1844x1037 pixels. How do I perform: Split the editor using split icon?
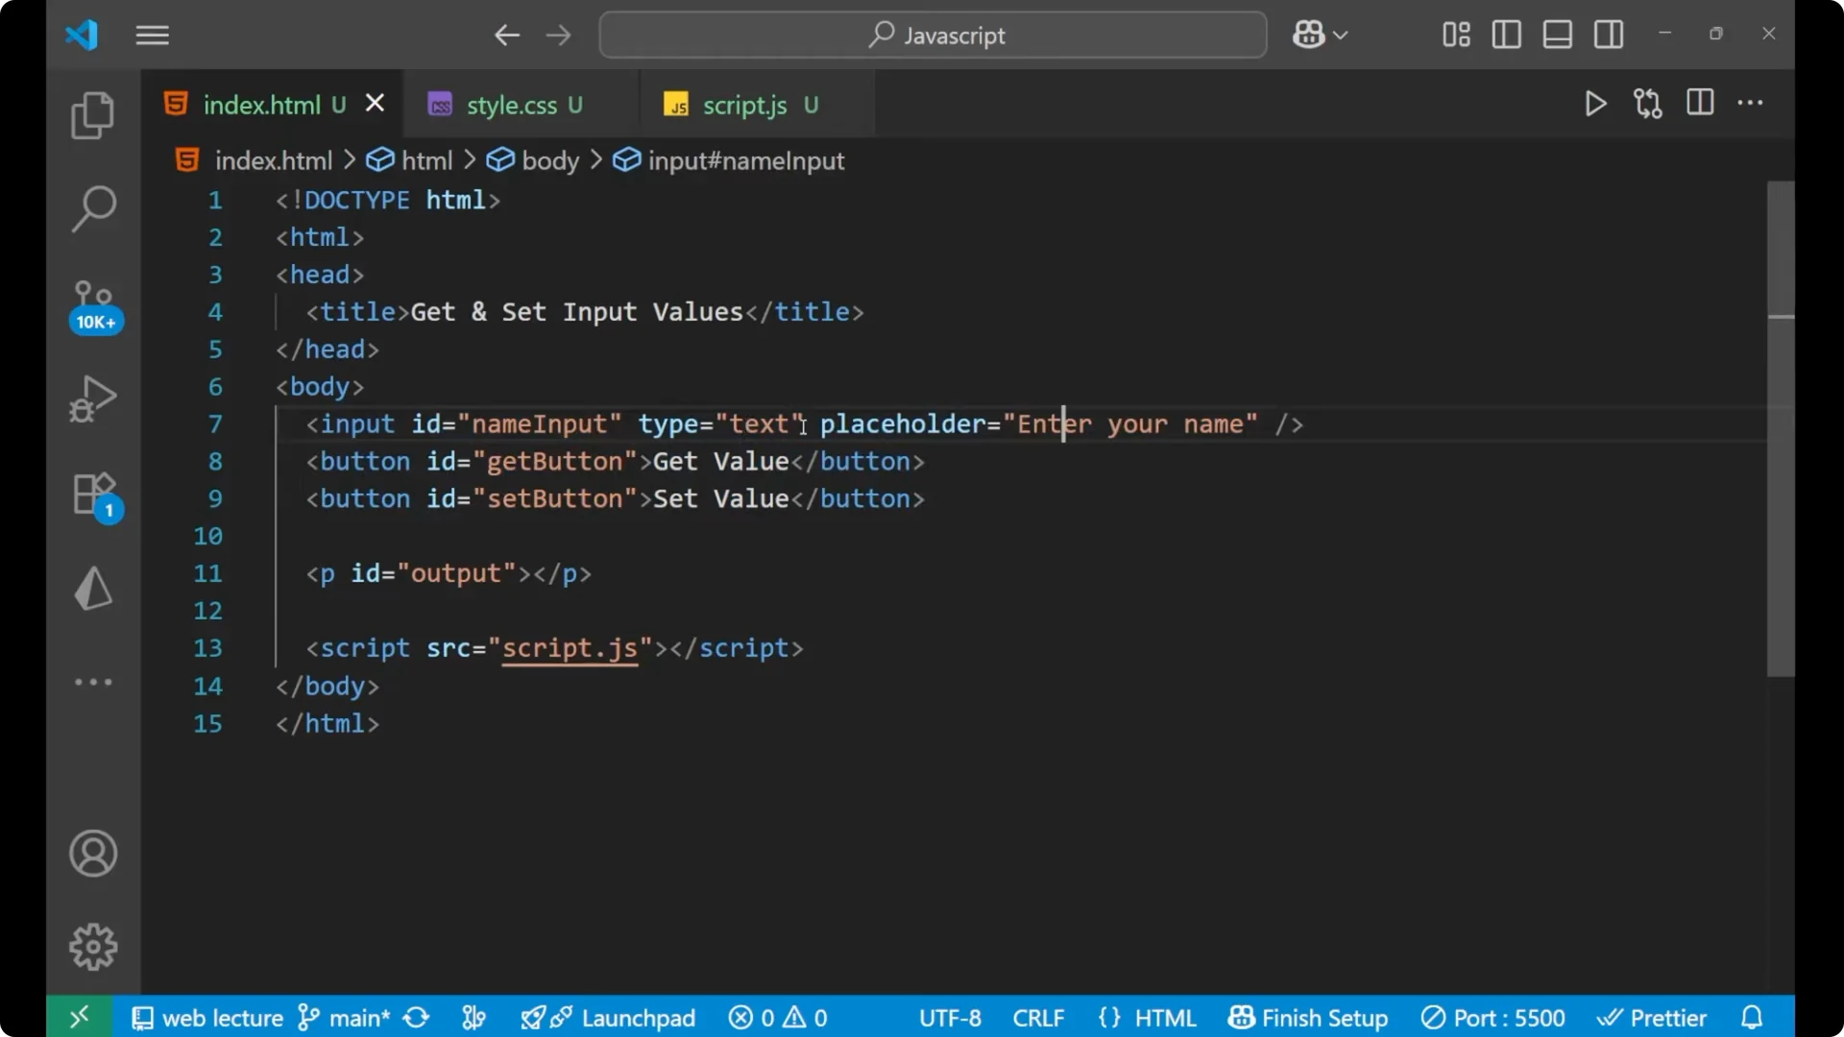click(x=1699, y=104)
